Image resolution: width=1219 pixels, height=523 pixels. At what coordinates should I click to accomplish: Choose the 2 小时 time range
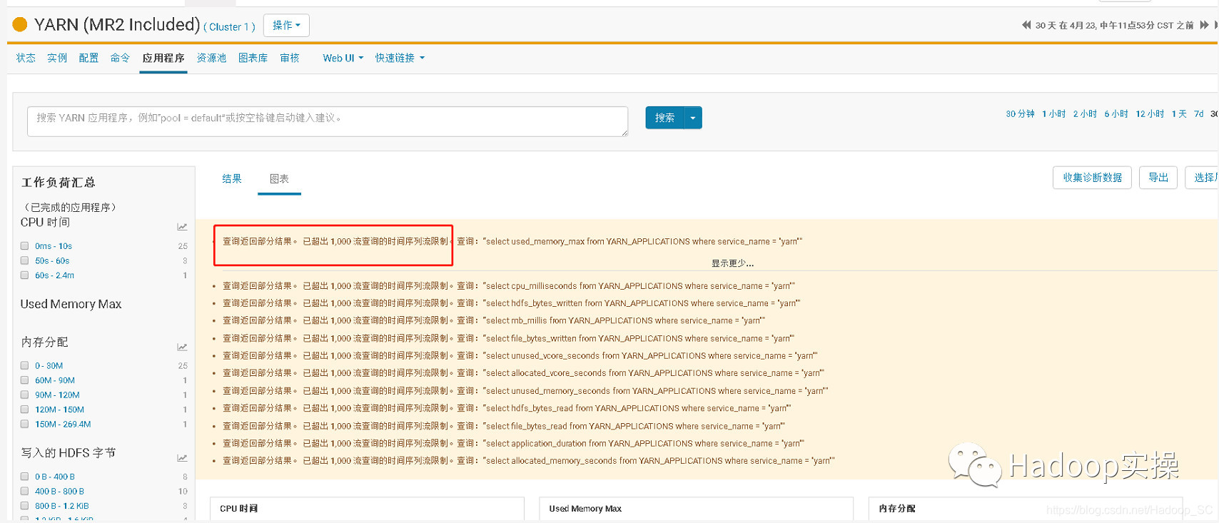point(1085,114)
